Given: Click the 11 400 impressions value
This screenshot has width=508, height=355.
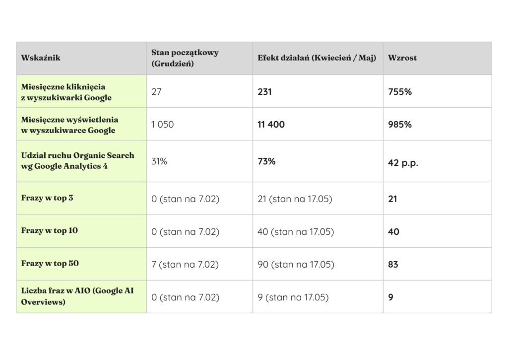Looking at the screenshot, I should (x=271, y=125).
